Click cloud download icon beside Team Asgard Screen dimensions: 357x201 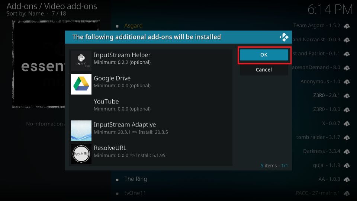coord(347,26)
